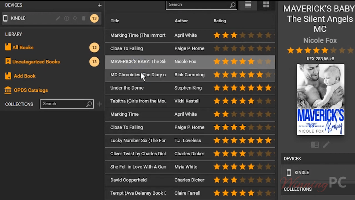Viewport: 355px width, 200px height.
Task: Select MAVERICK'S BABY book row
Action: pyautogui.click(x=190, y=62)
